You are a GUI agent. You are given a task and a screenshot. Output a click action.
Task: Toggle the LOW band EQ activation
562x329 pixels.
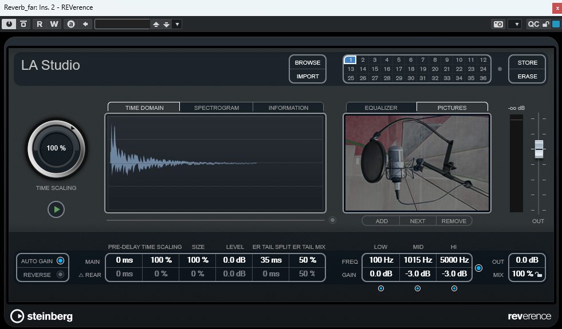click(381, 288)
